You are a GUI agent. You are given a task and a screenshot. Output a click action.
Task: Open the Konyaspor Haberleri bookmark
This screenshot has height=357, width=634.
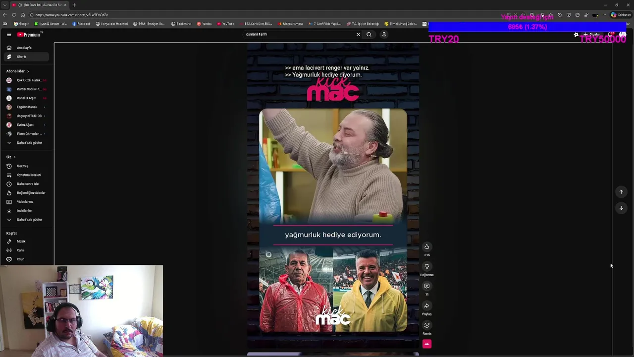[112, 24]
